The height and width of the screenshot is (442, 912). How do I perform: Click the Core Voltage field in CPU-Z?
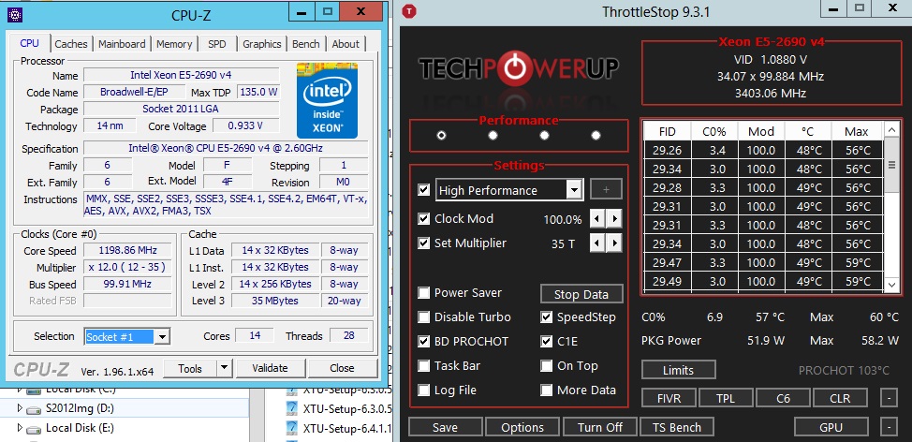coord(246,125)
